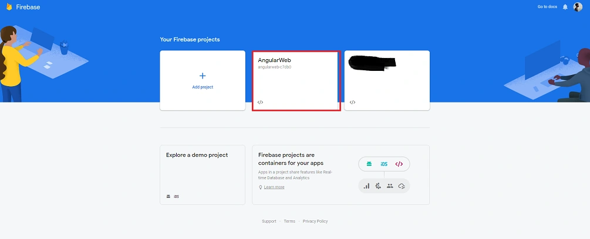Click the Android platform icon in pill
590x239 pixels.
(x=369, y=164)
